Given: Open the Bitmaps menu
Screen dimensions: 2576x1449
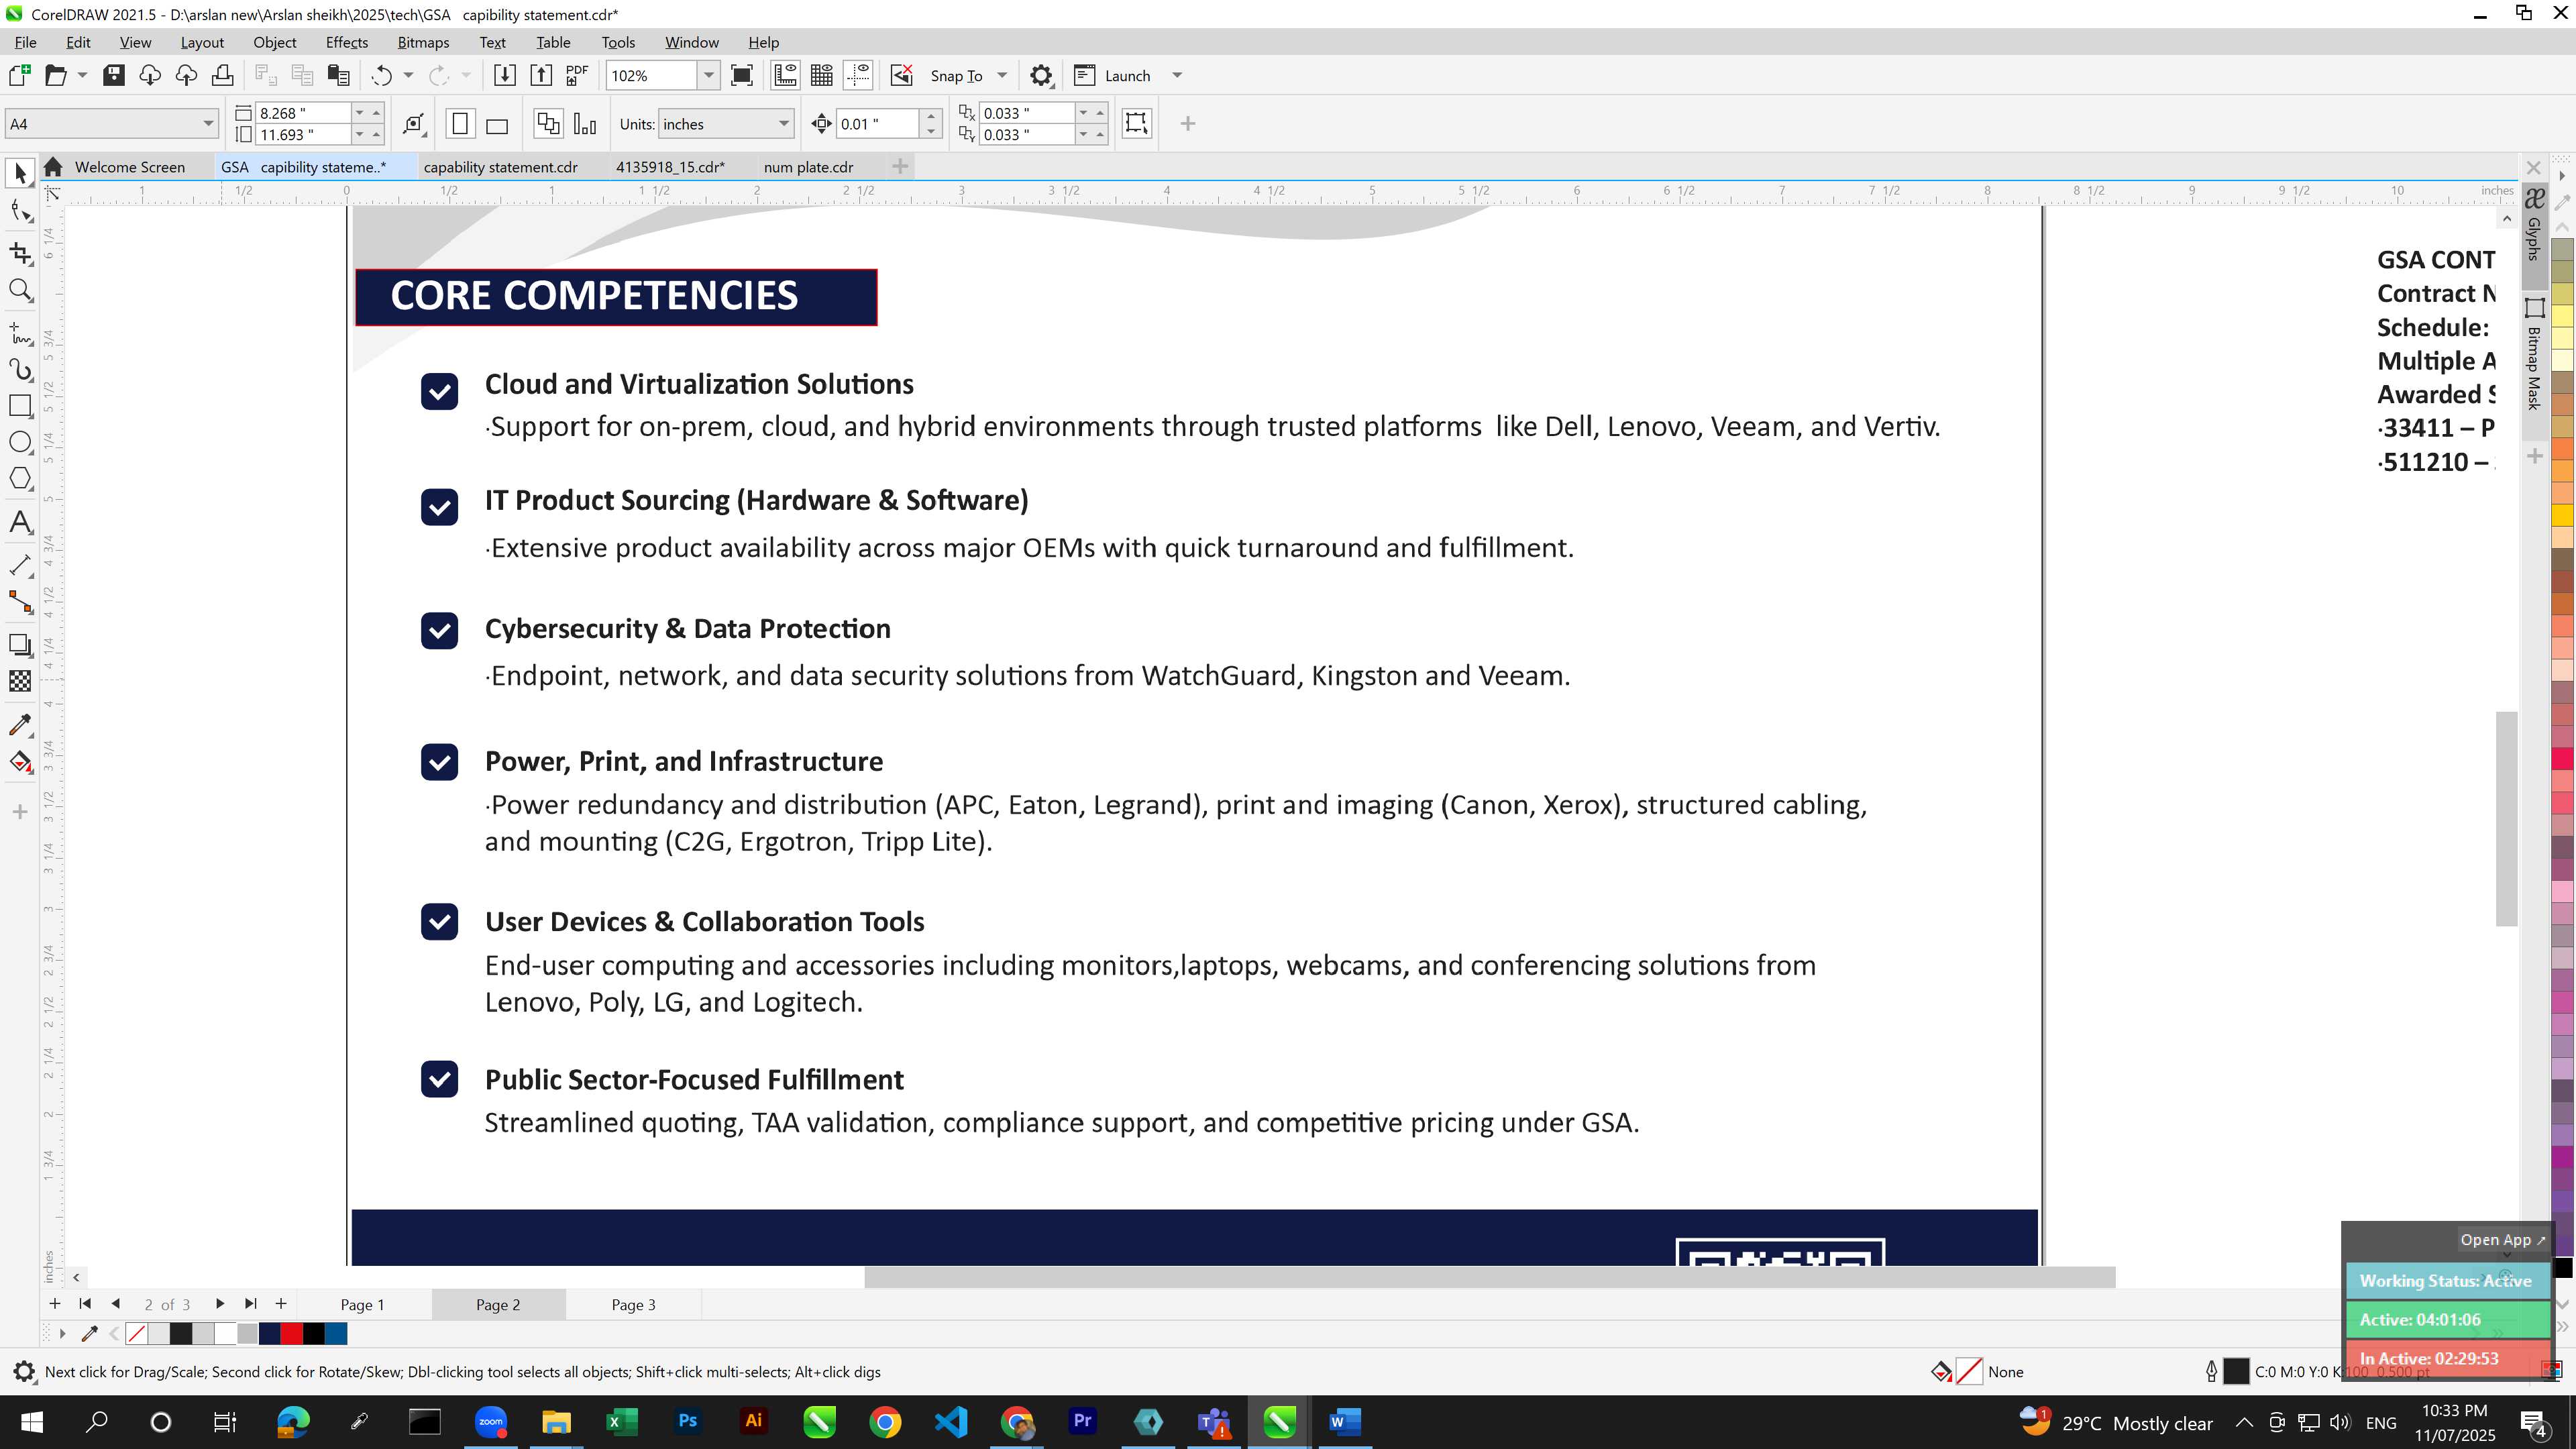Looking at the screenshot, I should (423, 42).
